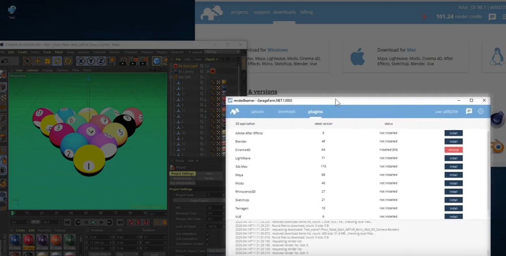Viewport: 506px width, 256px height.
Task: Install the Blender plugin
Action: coord(453,141)
